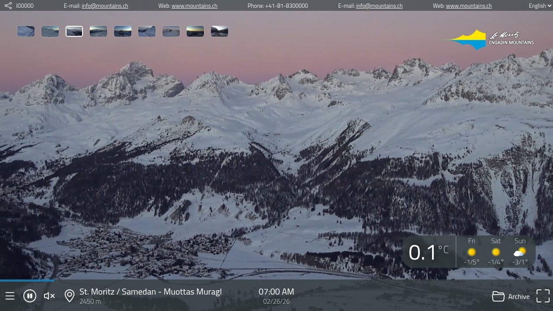Select the first webcam thumbnail
This screenshot has height=311, width=553.
tap(26, 32)
